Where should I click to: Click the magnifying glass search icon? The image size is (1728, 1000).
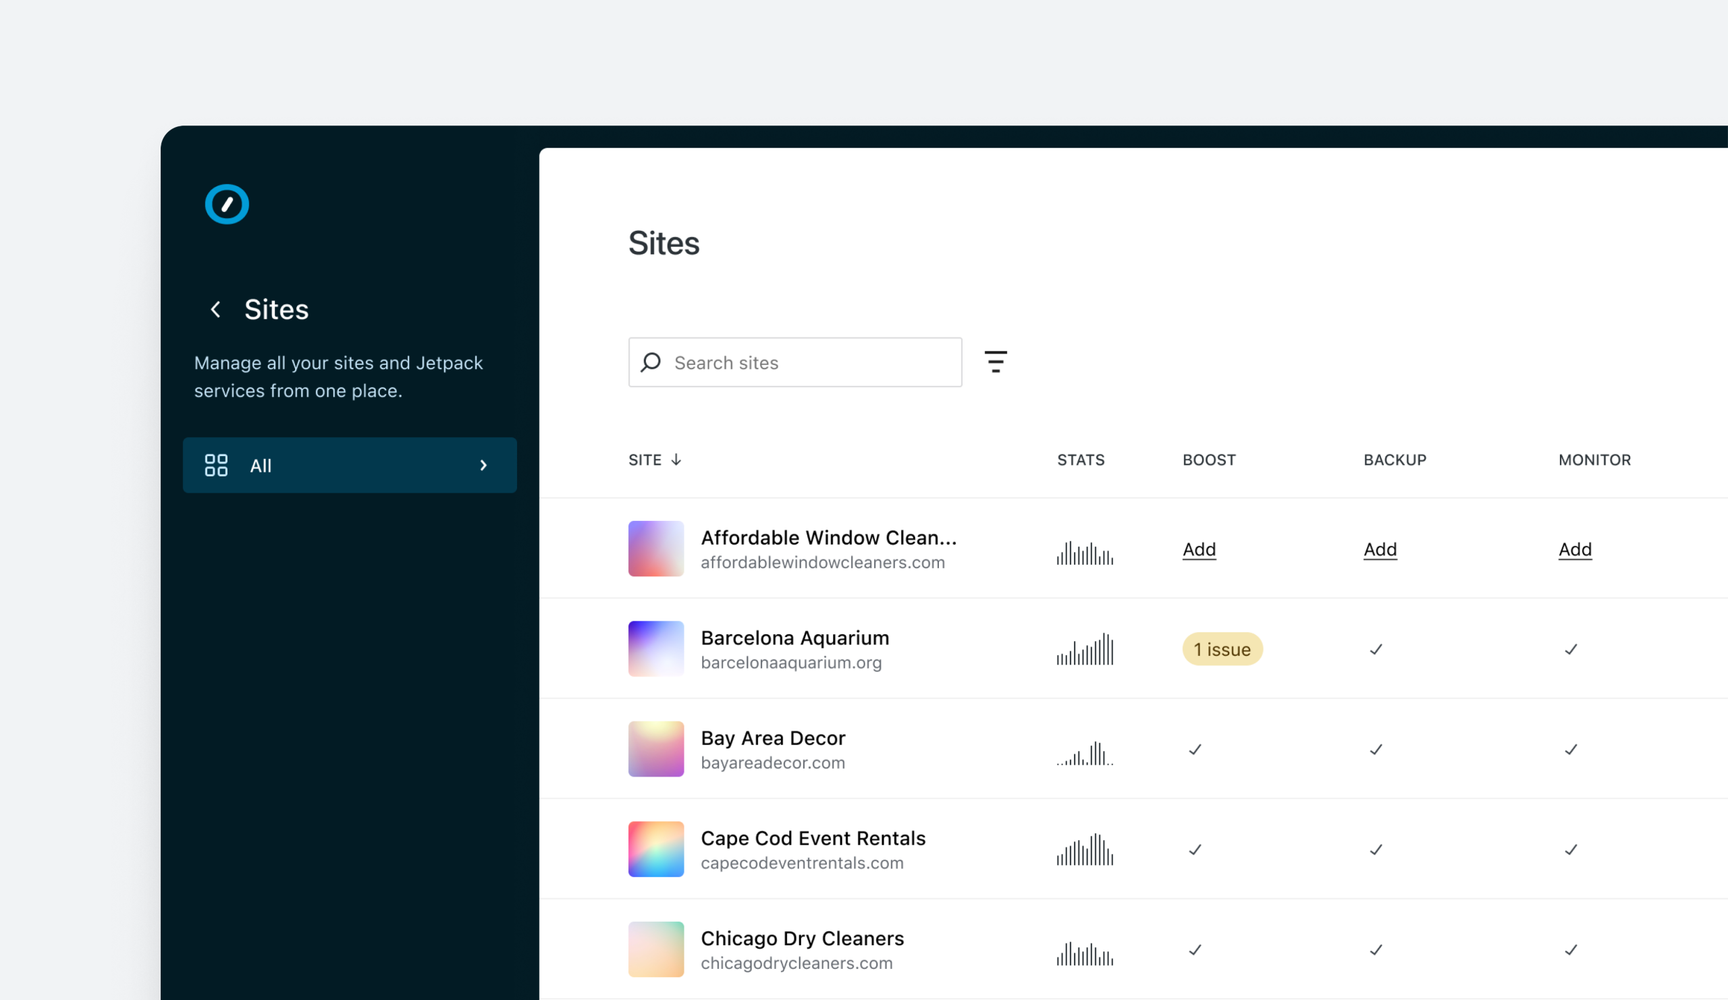651,362
